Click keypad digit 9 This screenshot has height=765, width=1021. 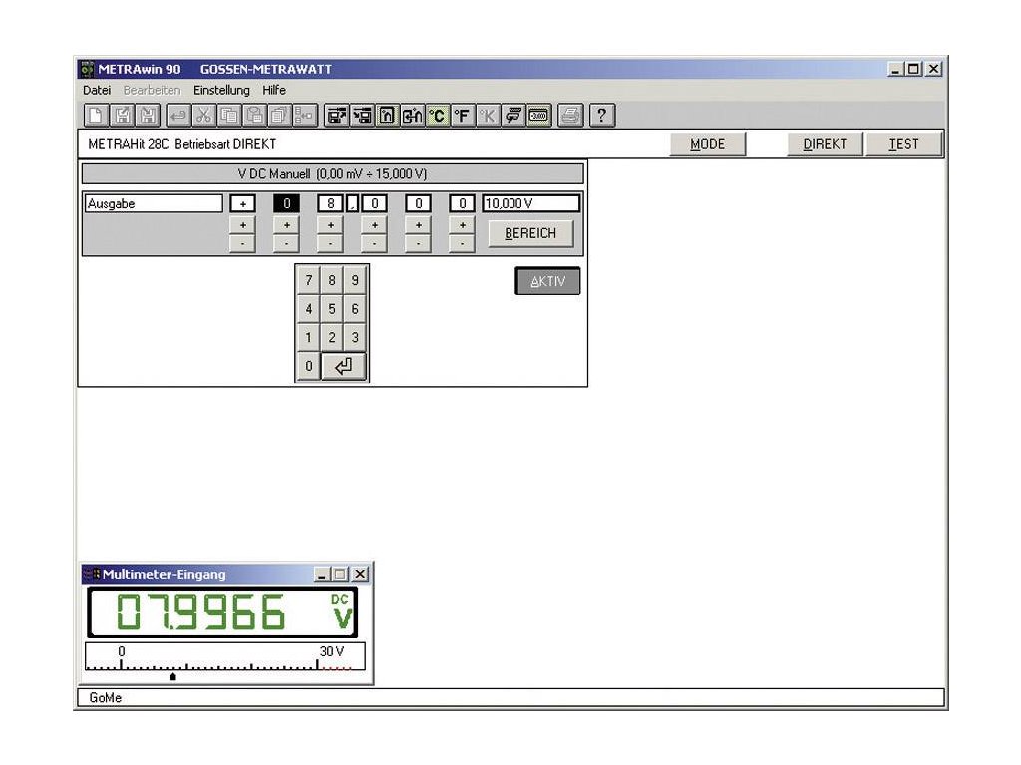(x=355, y=280)
